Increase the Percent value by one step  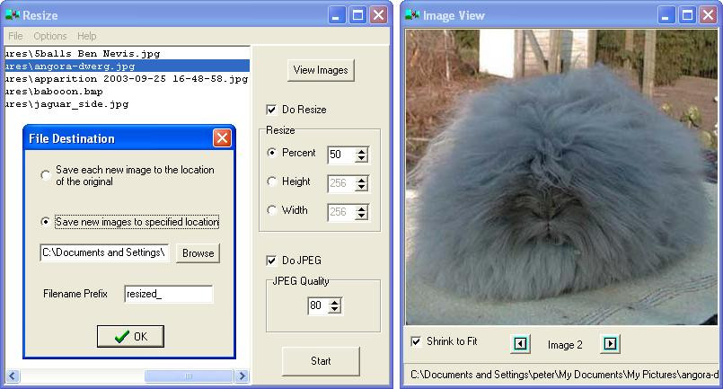coord(361,151)
